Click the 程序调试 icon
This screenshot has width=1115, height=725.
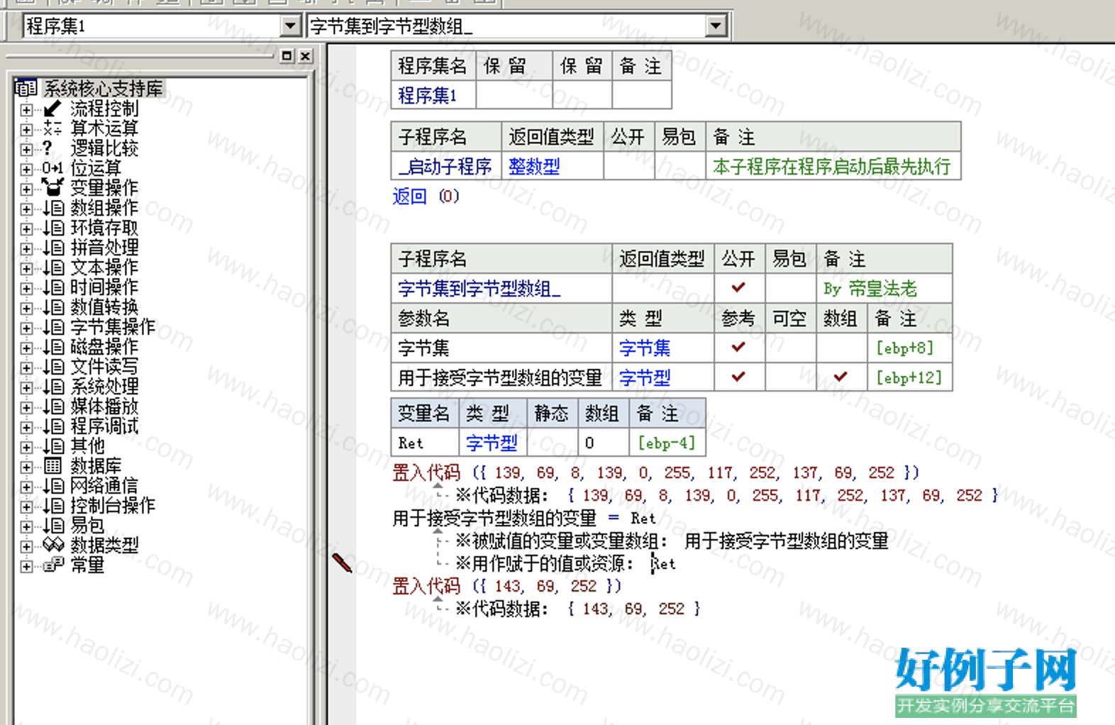(53, 426)
